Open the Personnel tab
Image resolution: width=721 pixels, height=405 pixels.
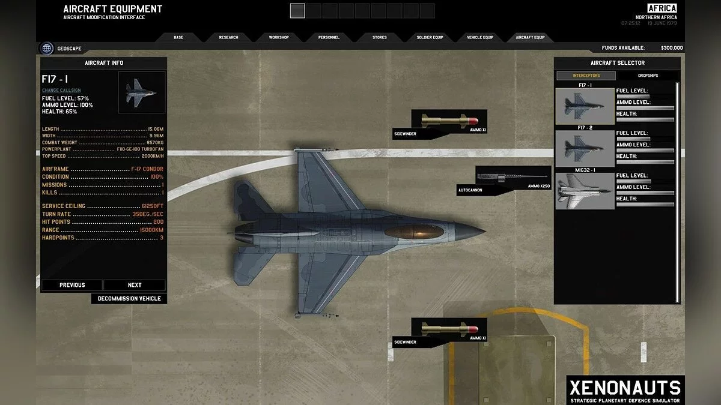[x=329, y=37]
